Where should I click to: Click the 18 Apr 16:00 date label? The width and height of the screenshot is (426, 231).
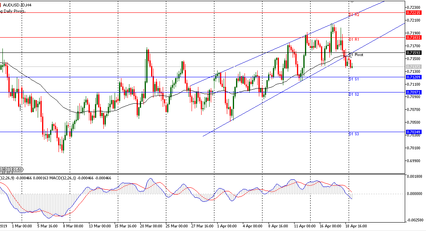[356, 226]
